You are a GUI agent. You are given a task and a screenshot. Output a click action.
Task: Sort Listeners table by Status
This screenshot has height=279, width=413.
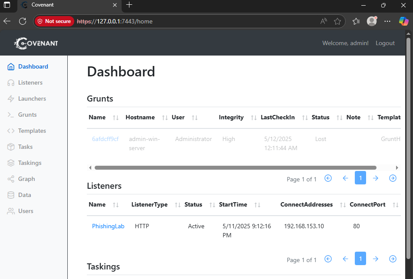(x=212, y=205)
